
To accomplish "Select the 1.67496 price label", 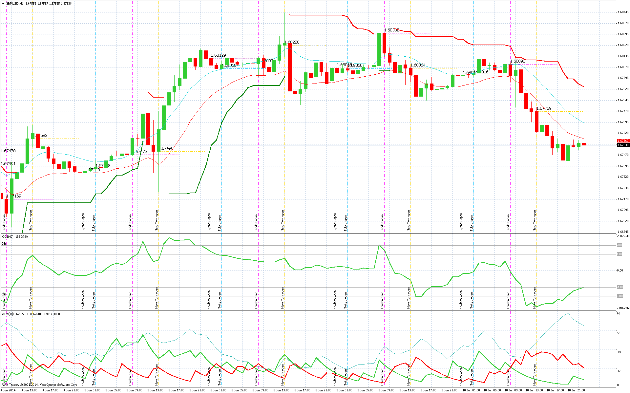I will (167, 148).
